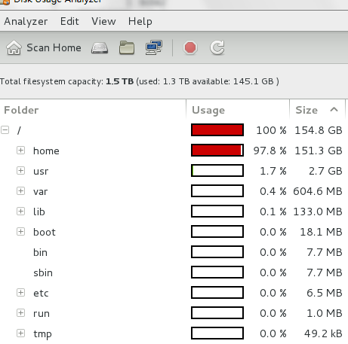This screenshot has width=348, height=344.
Task: Open the View menu
Action: coord(103,22)
